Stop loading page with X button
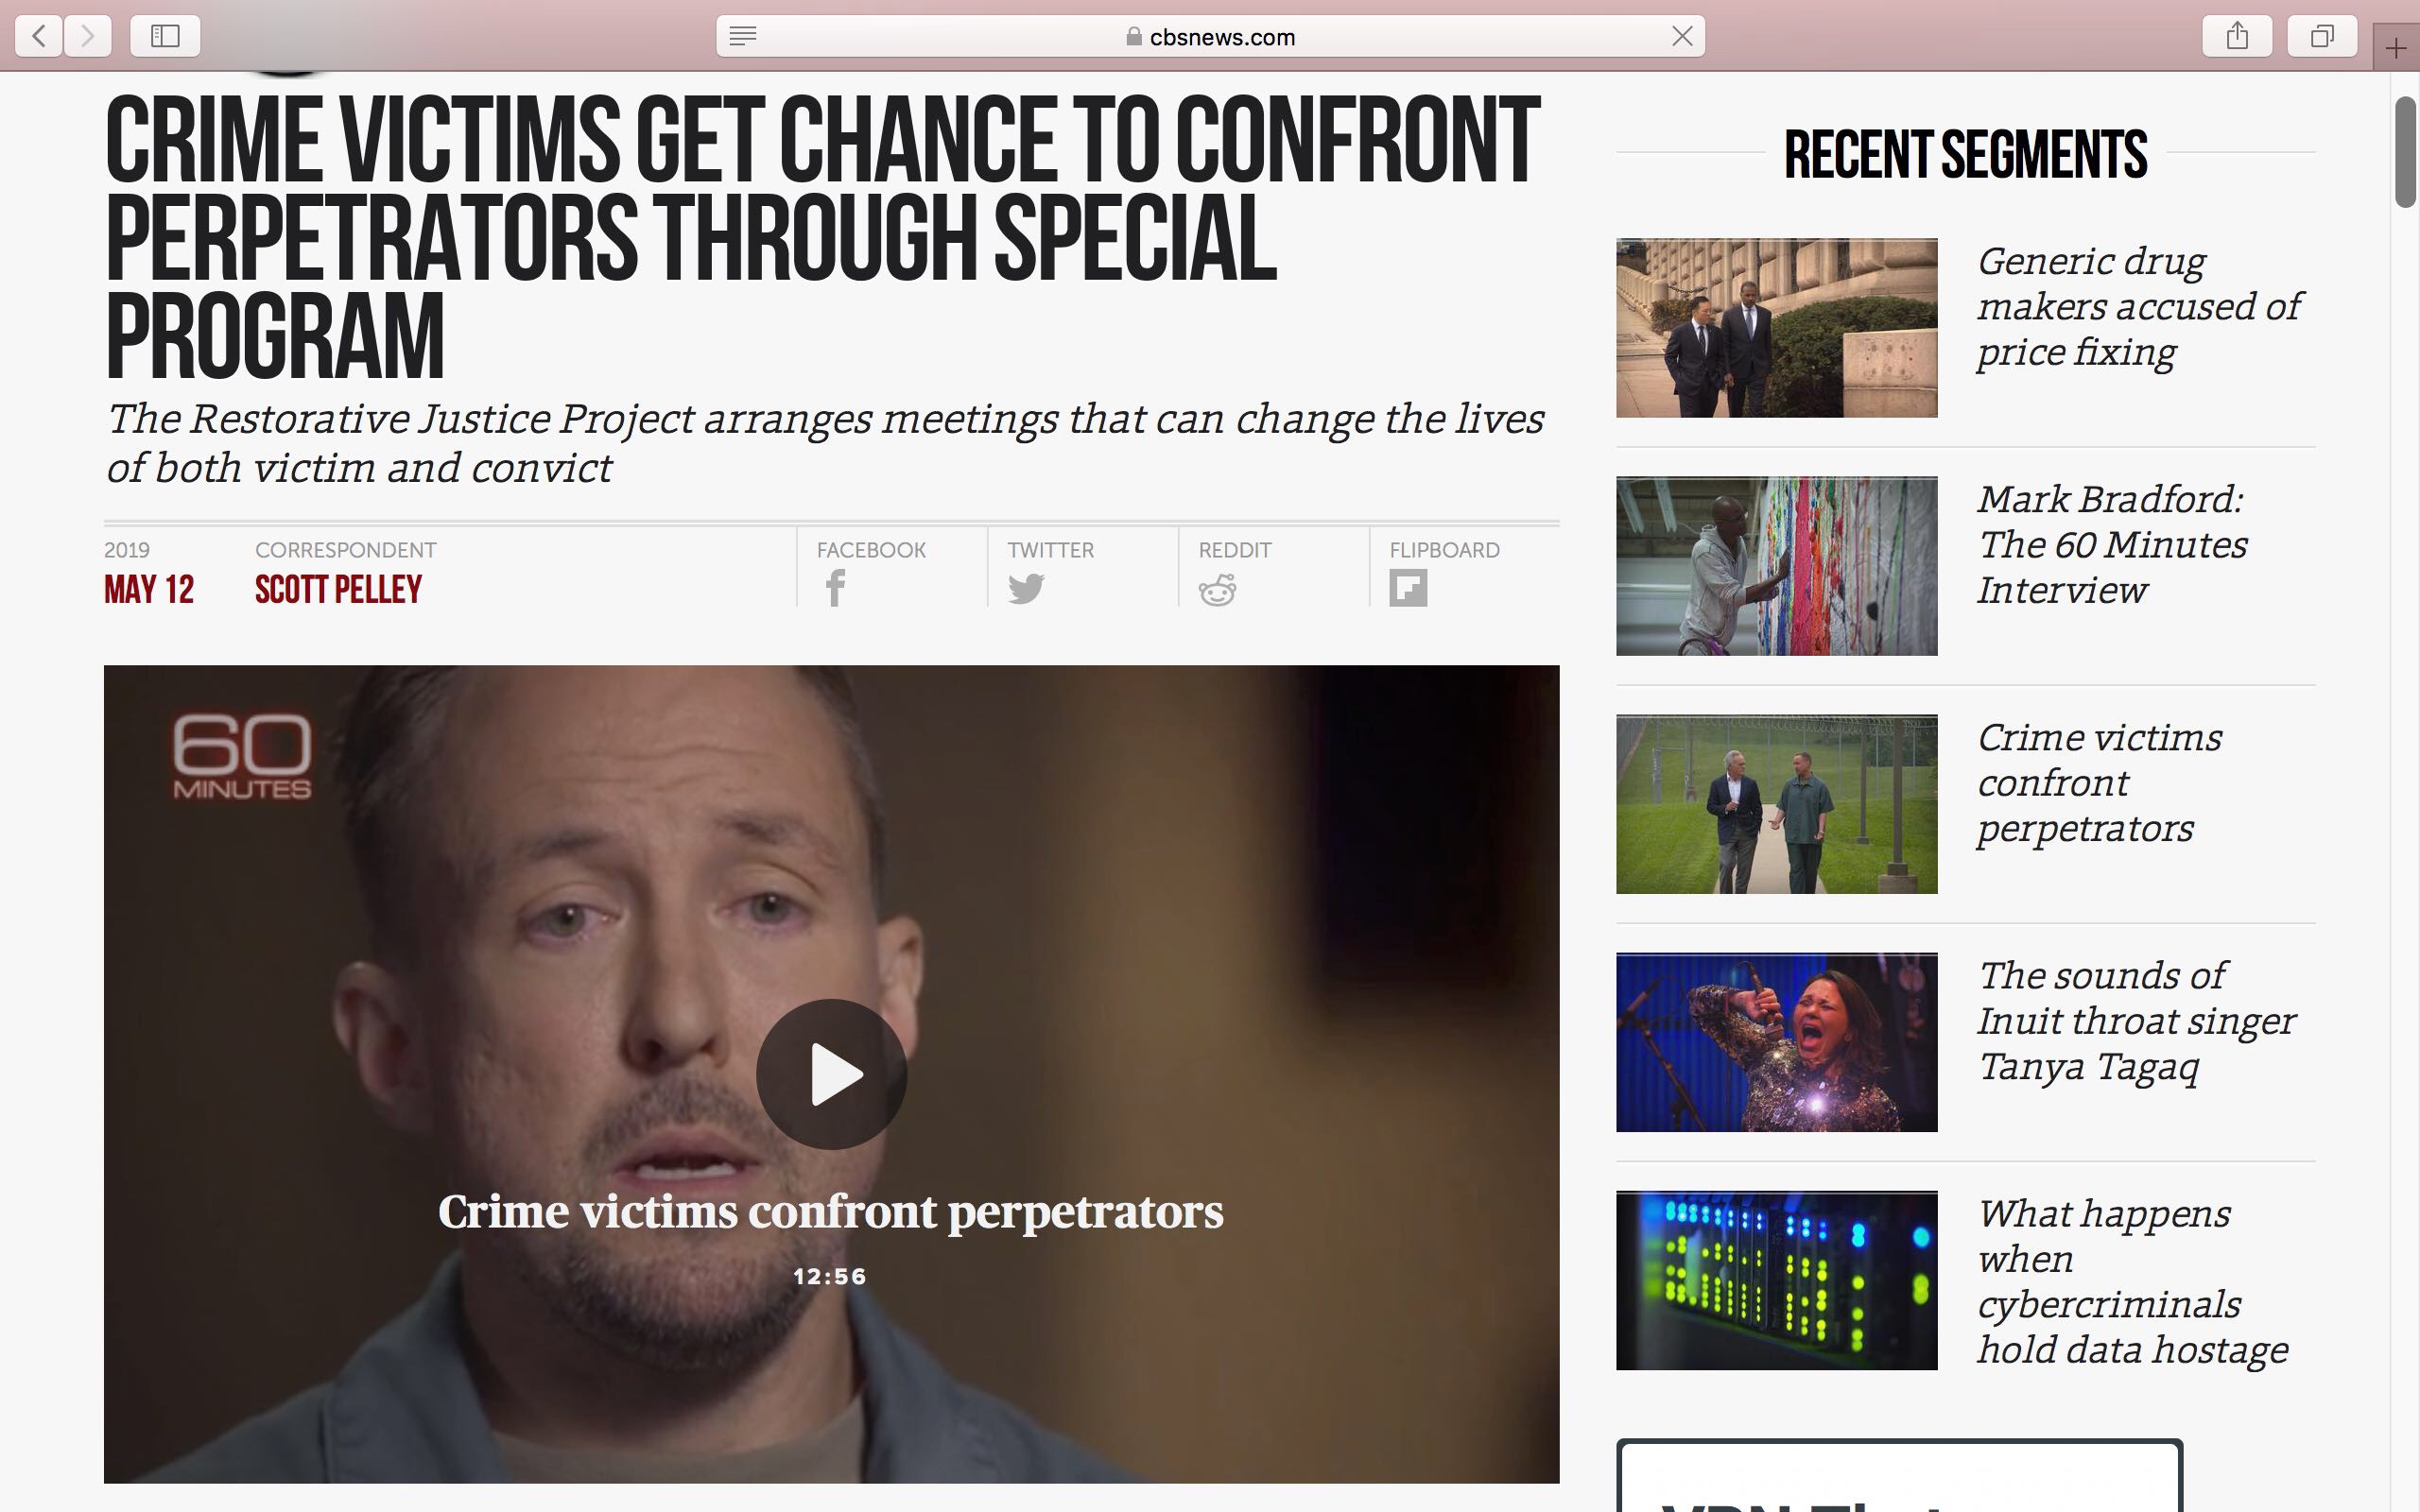This screenshot has height=1512, width=2420. (x=1682, y=37)
